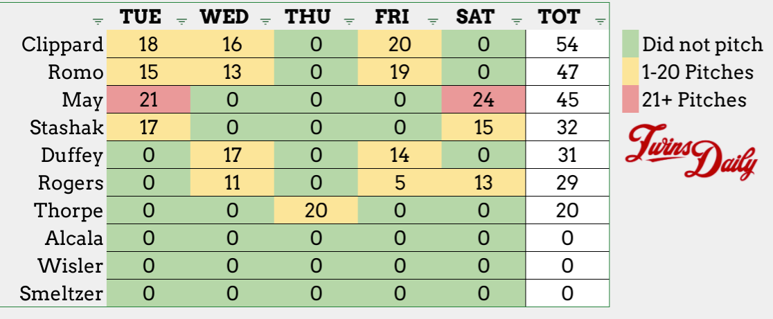Select the TUE column header
773x319 pixels.
click(145, 17)
